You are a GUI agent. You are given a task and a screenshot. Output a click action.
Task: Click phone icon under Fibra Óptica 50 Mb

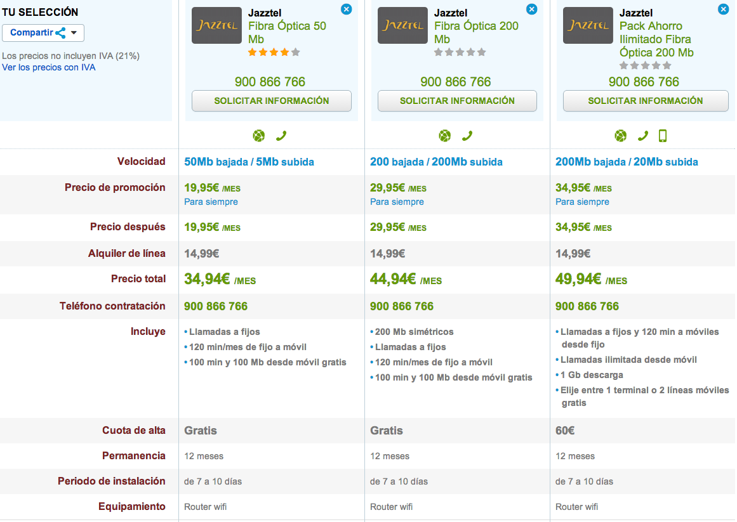281,136
